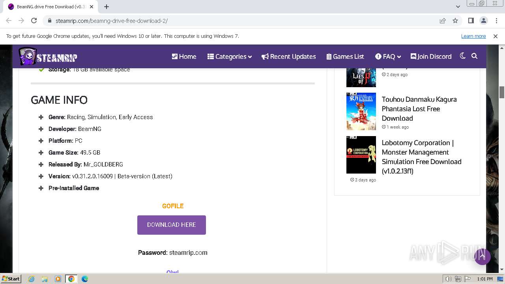The height and width of the screenshot is (284, 505).
Task: Click the GOFILE heading
Action: point(173,206)
